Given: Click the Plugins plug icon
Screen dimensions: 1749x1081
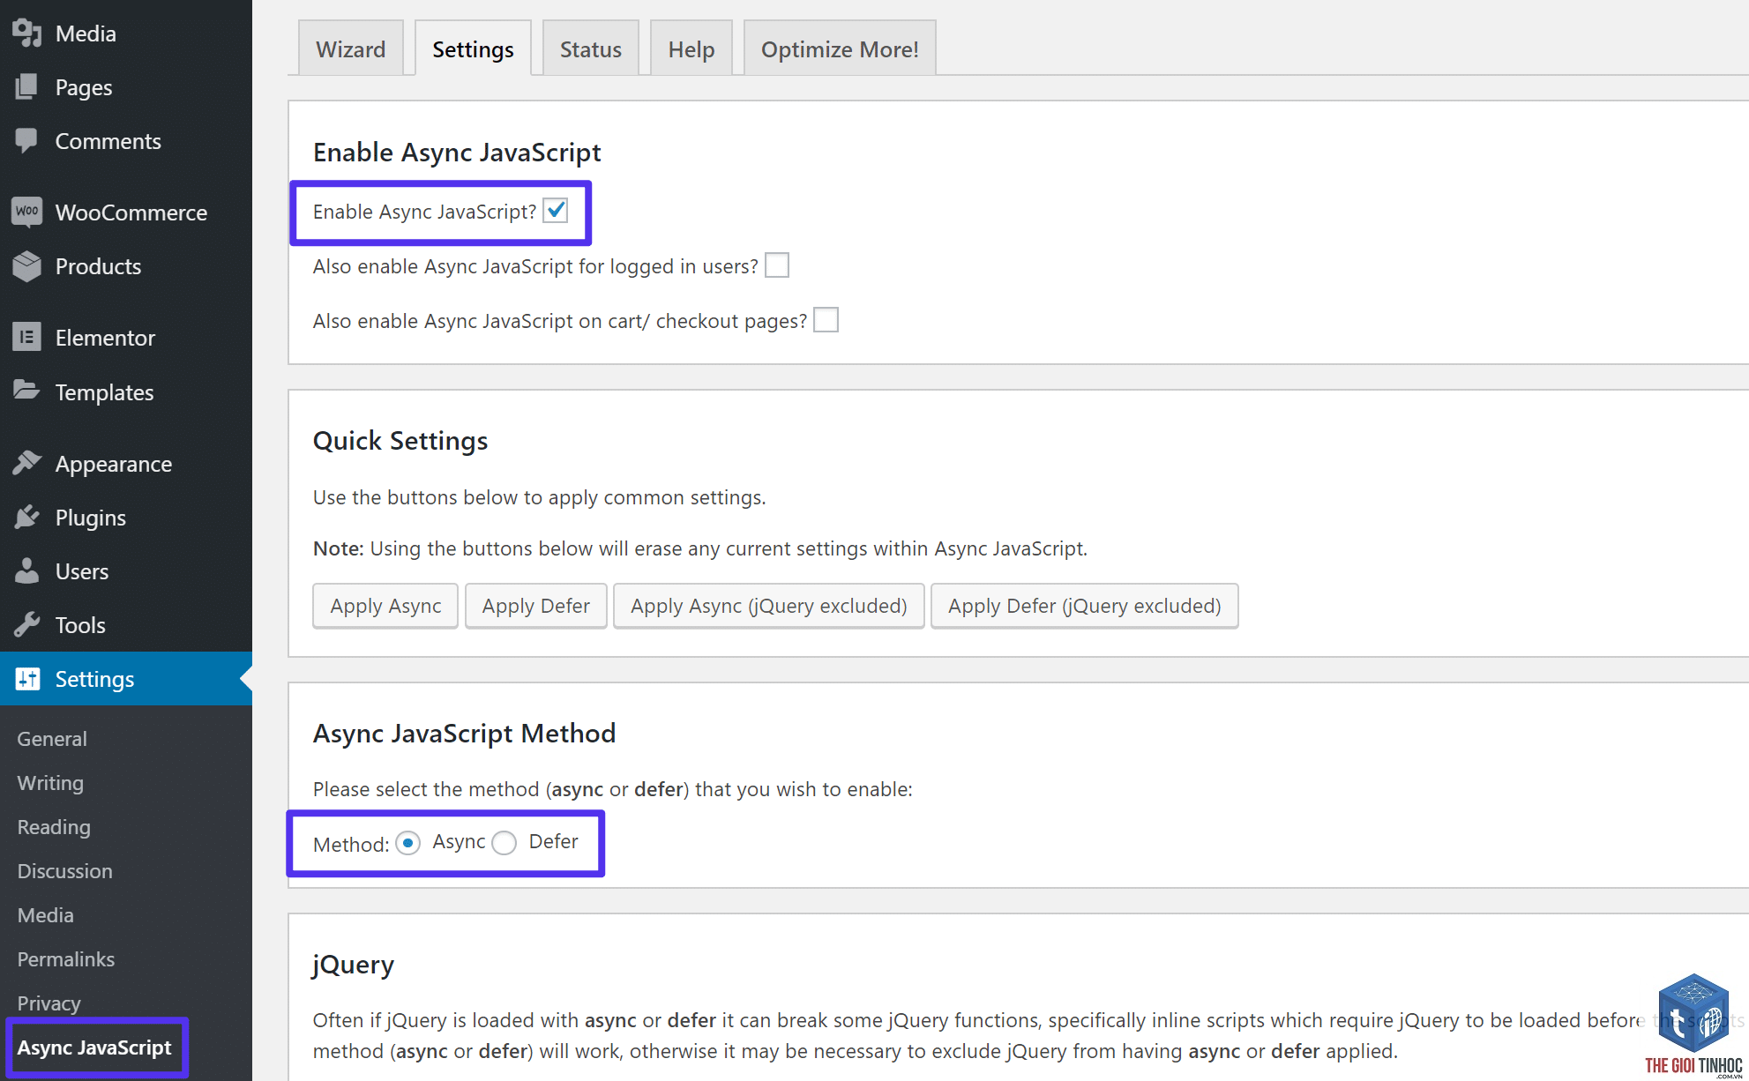Looking at the screenshot, I should tap(27, 517).
